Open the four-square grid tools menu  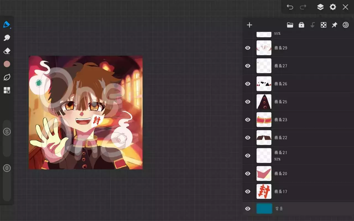point(7,90)
